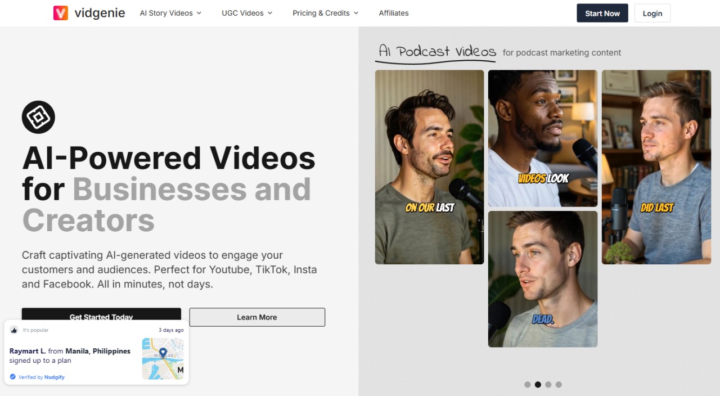Screen dimensions: 720x396
Task: Open the 'ON OUR LAST' podcast video
Action: coord(429,167)
